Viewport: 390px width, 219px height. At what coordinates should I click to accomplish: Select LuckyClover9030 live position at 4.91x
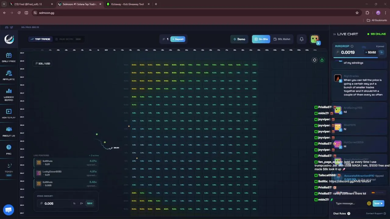coord(66,173)
